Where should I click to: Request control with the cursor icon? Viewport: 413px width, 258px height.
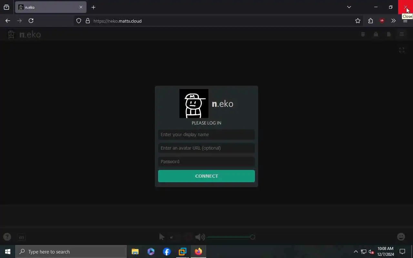point(162,237)
